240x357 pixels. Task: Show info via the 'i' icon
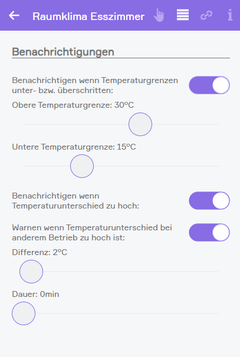[230, 15]
